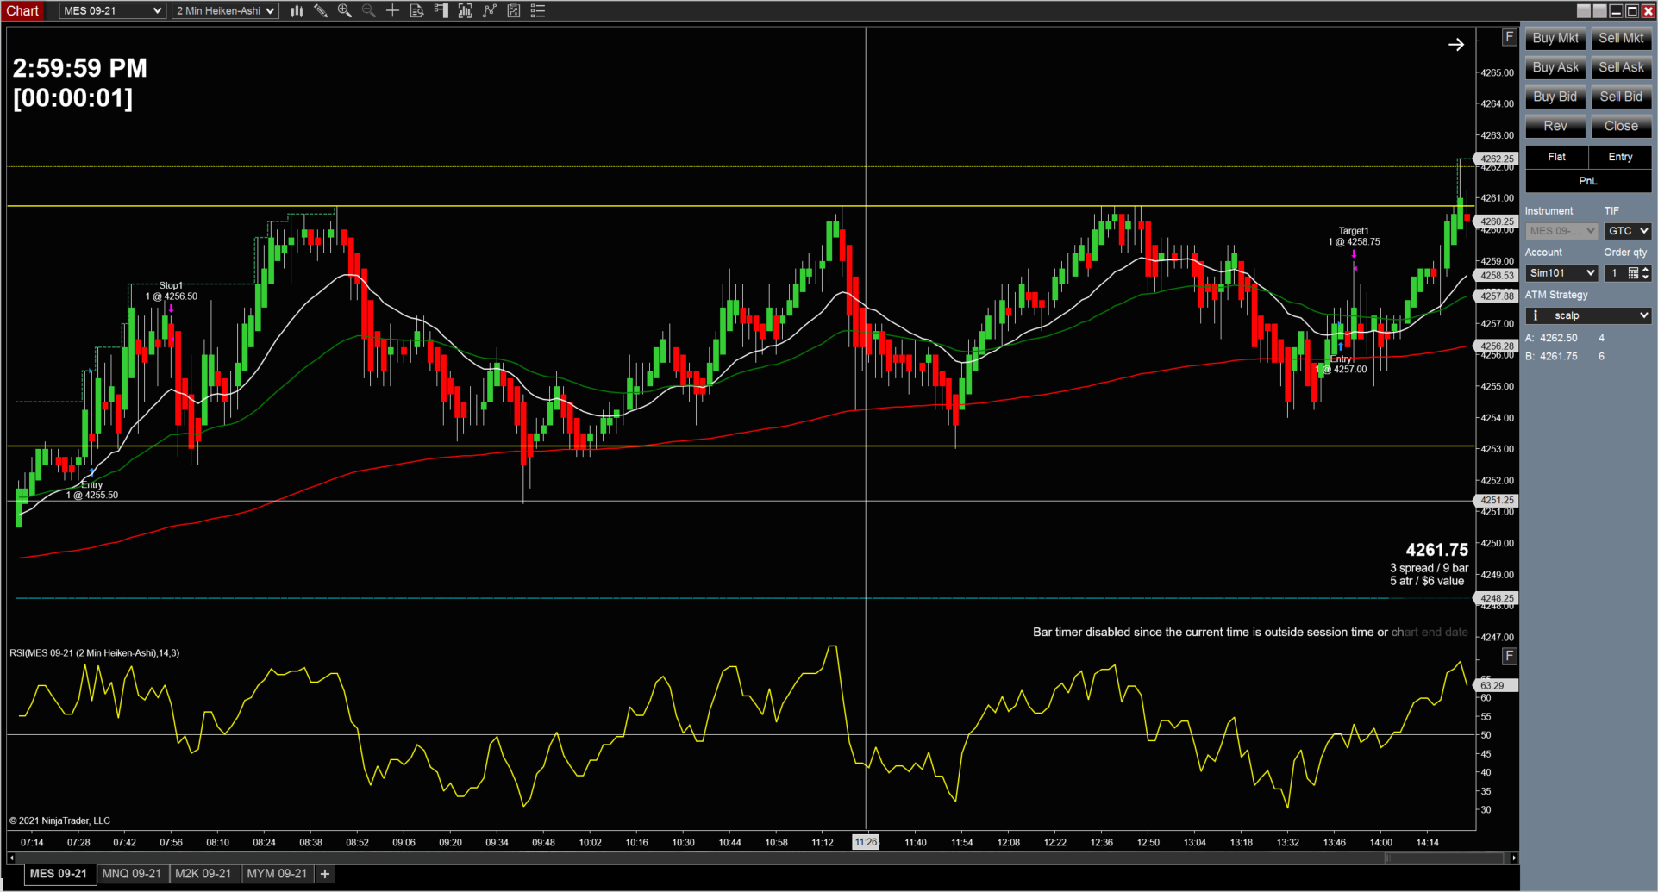Viewport: 1658px width, 892px height.
Task: Click the 4258.53 price marker
Action: tap(1497, 276)
